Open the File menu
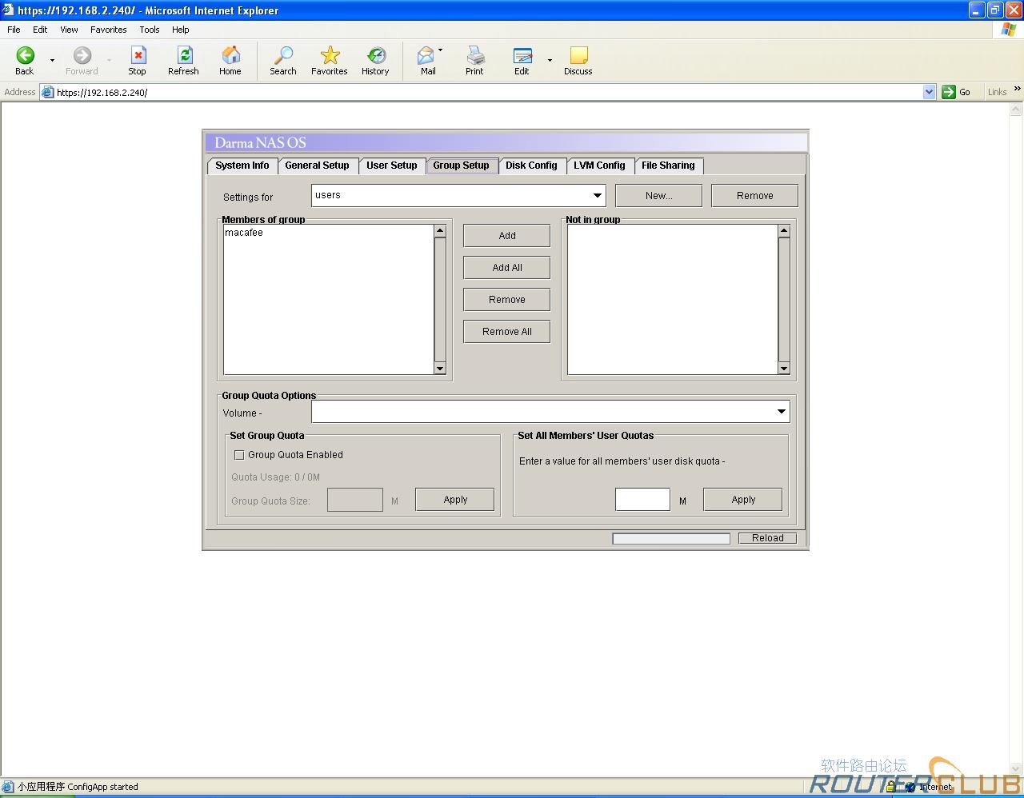 14,30
